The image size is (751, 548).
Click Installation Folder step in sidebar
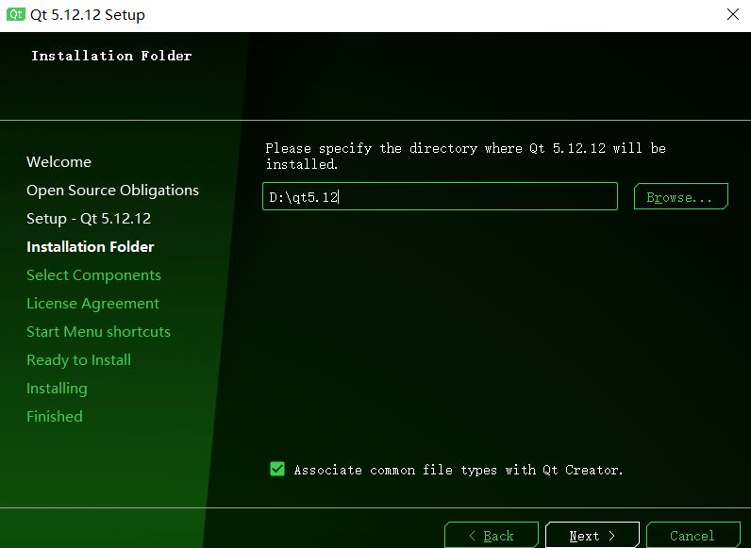click(x=91, y=247)
